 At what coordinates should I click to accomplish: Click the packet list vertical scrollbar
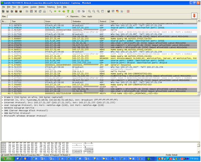[199, 57]
